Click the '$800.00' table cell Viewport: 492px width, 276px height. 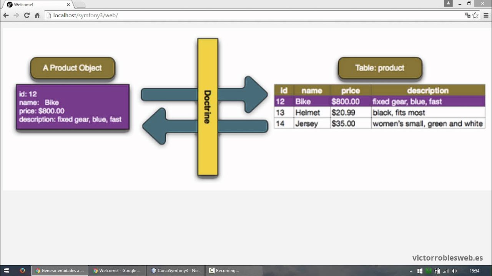[351, 102]
